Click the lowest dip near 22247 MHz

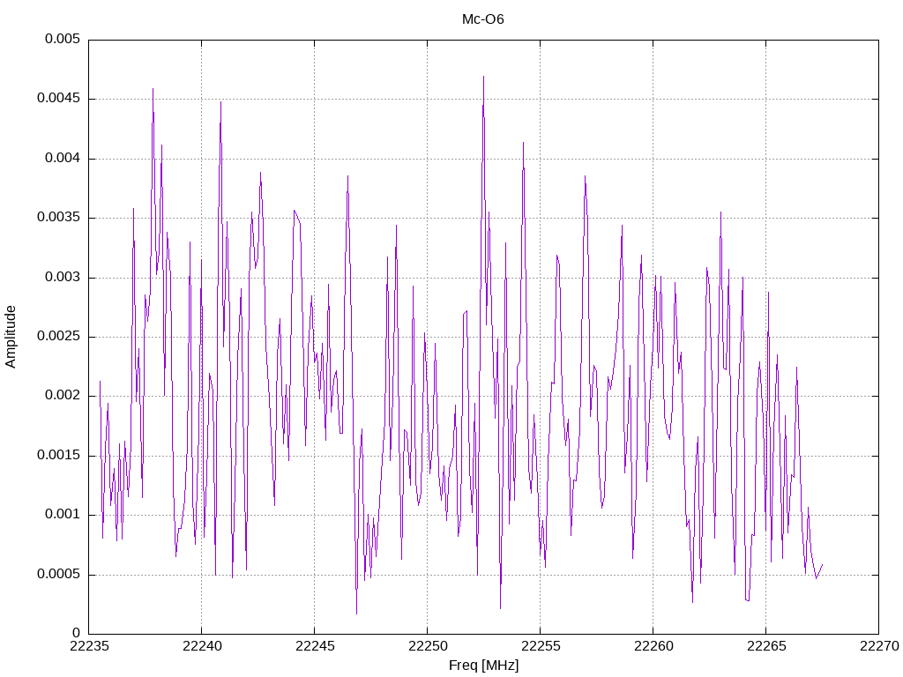tap(356, 614)
